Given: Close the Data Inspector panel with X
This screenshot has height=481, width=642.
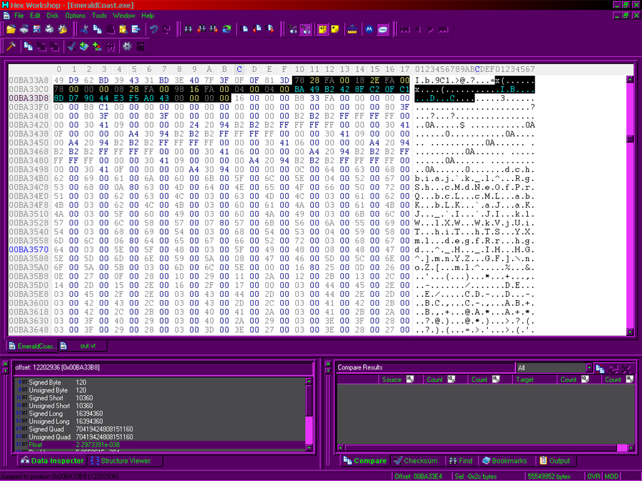Looking at the screenshot, I should coord(5,364).
